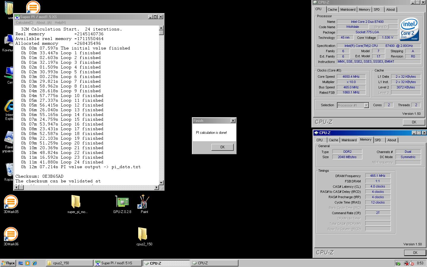Open the 3DMark05 desktop shortcut

tap(11, 204)
